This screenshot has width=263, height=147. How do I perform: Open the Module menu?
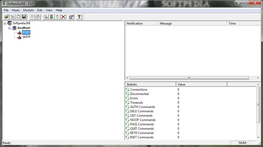coord(28,10)
